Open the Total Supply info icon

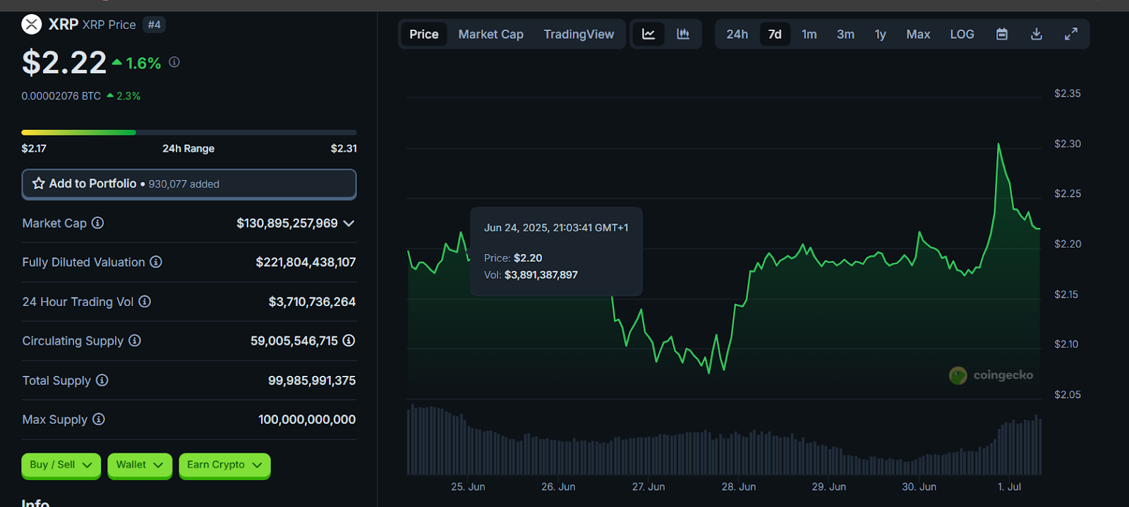[102, 380]
